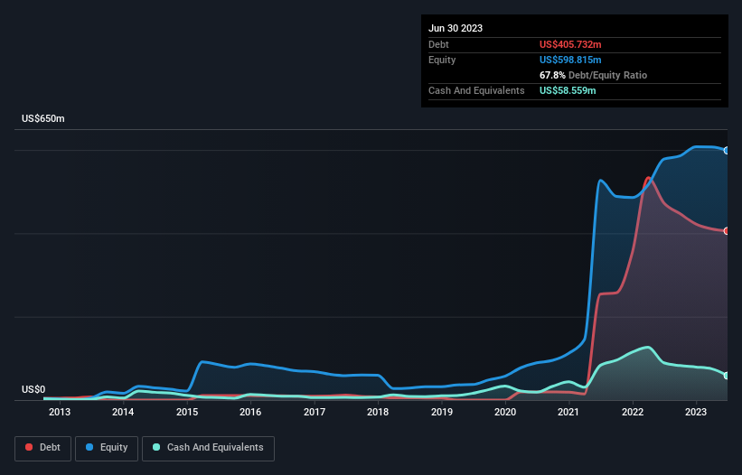
Task: Click the US$405.732m debt value
Action: click(570, 44)
